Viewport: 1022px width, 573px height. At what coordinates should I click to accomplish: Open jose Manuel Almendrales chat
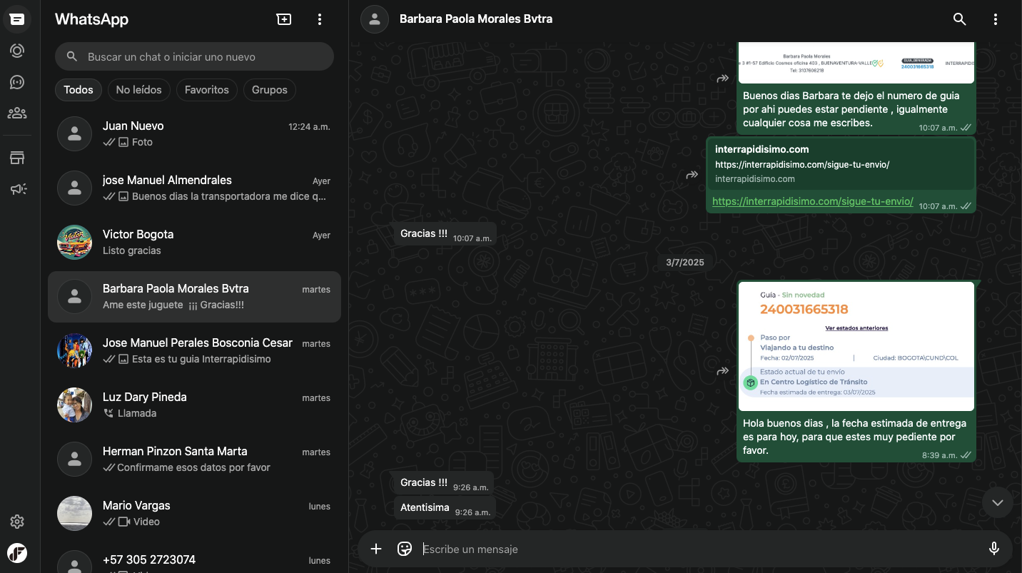[194, 188]
